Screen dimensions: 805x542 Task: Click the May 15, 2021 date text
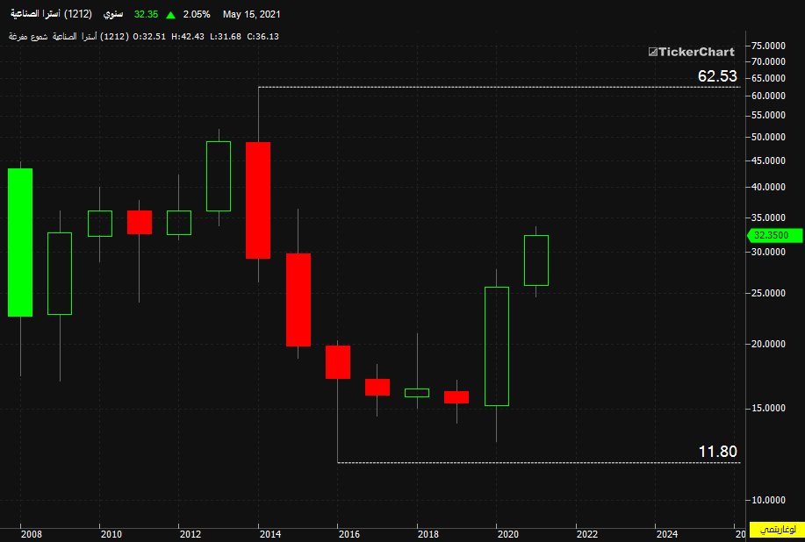(252, 14)
